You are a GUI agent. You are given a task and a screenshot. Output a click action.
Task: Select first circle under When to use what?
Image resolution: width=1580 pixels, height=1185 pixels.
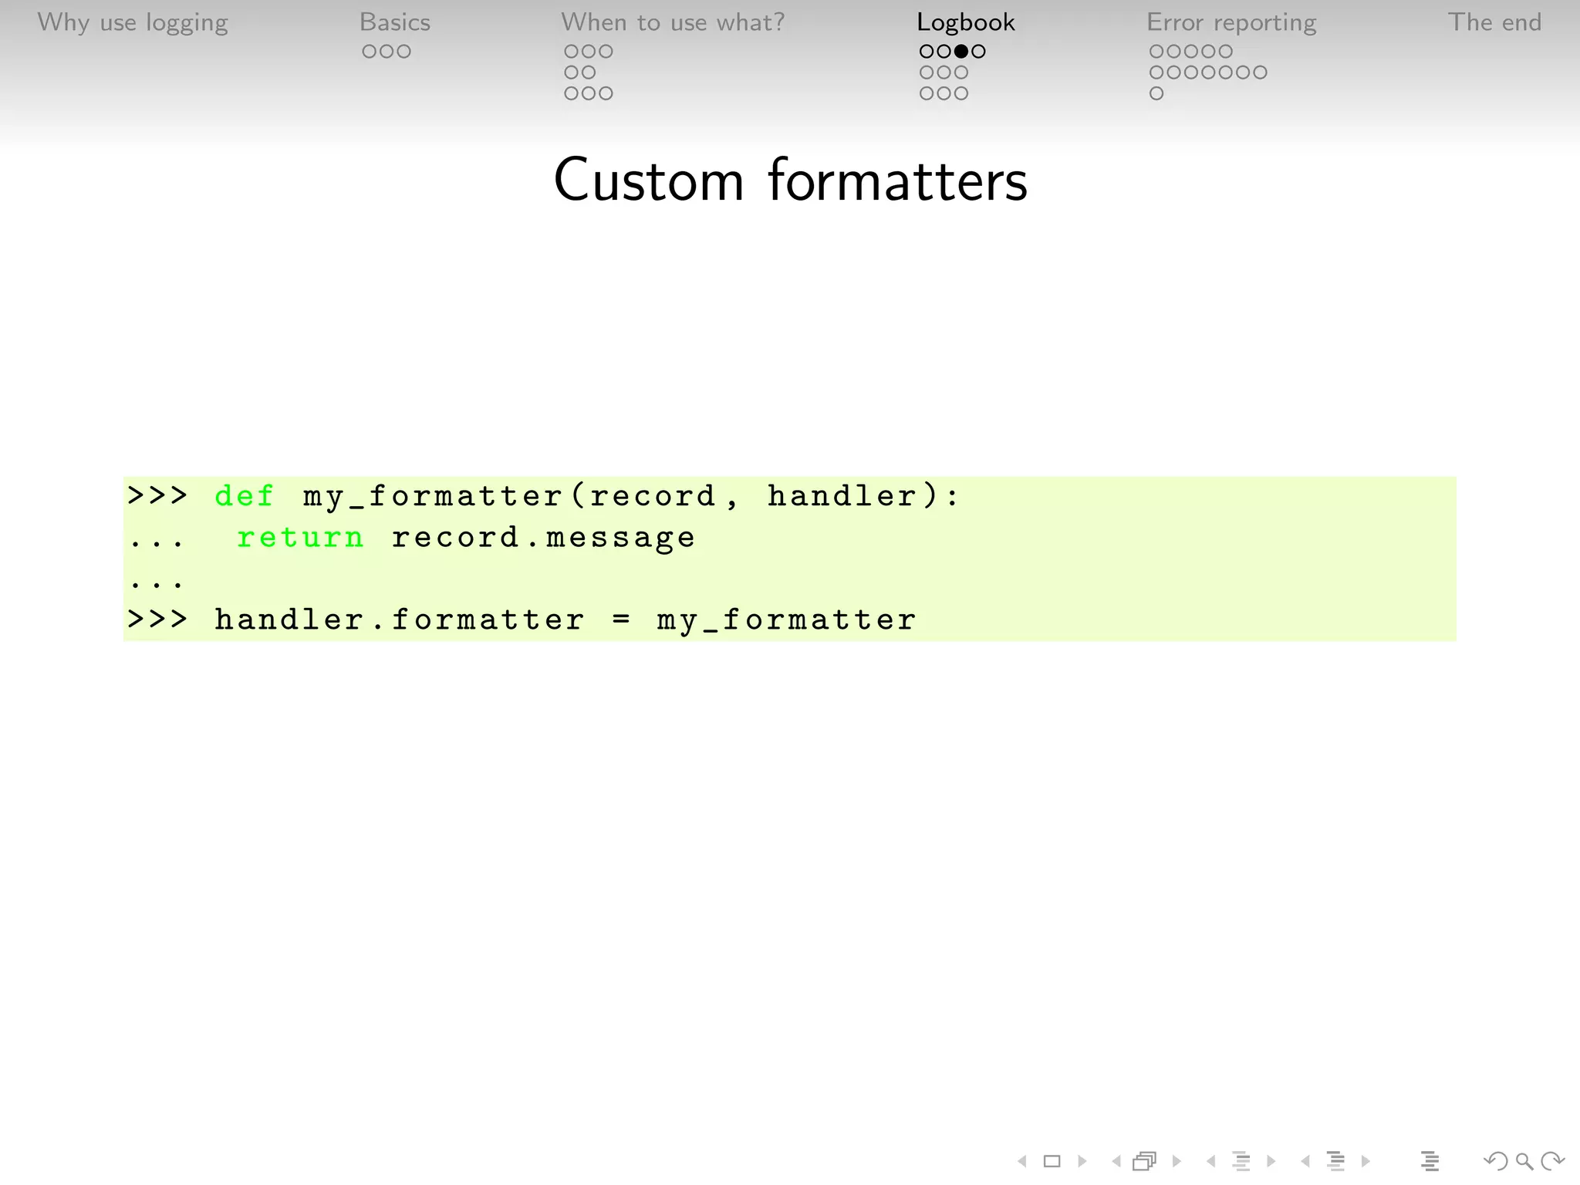[572, 52]
